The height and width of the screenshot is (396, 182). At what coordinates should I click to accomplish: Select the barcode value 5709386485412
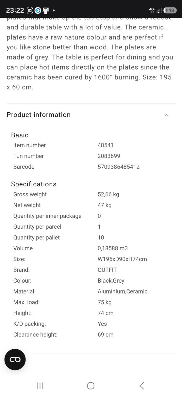tap(119, 167)
